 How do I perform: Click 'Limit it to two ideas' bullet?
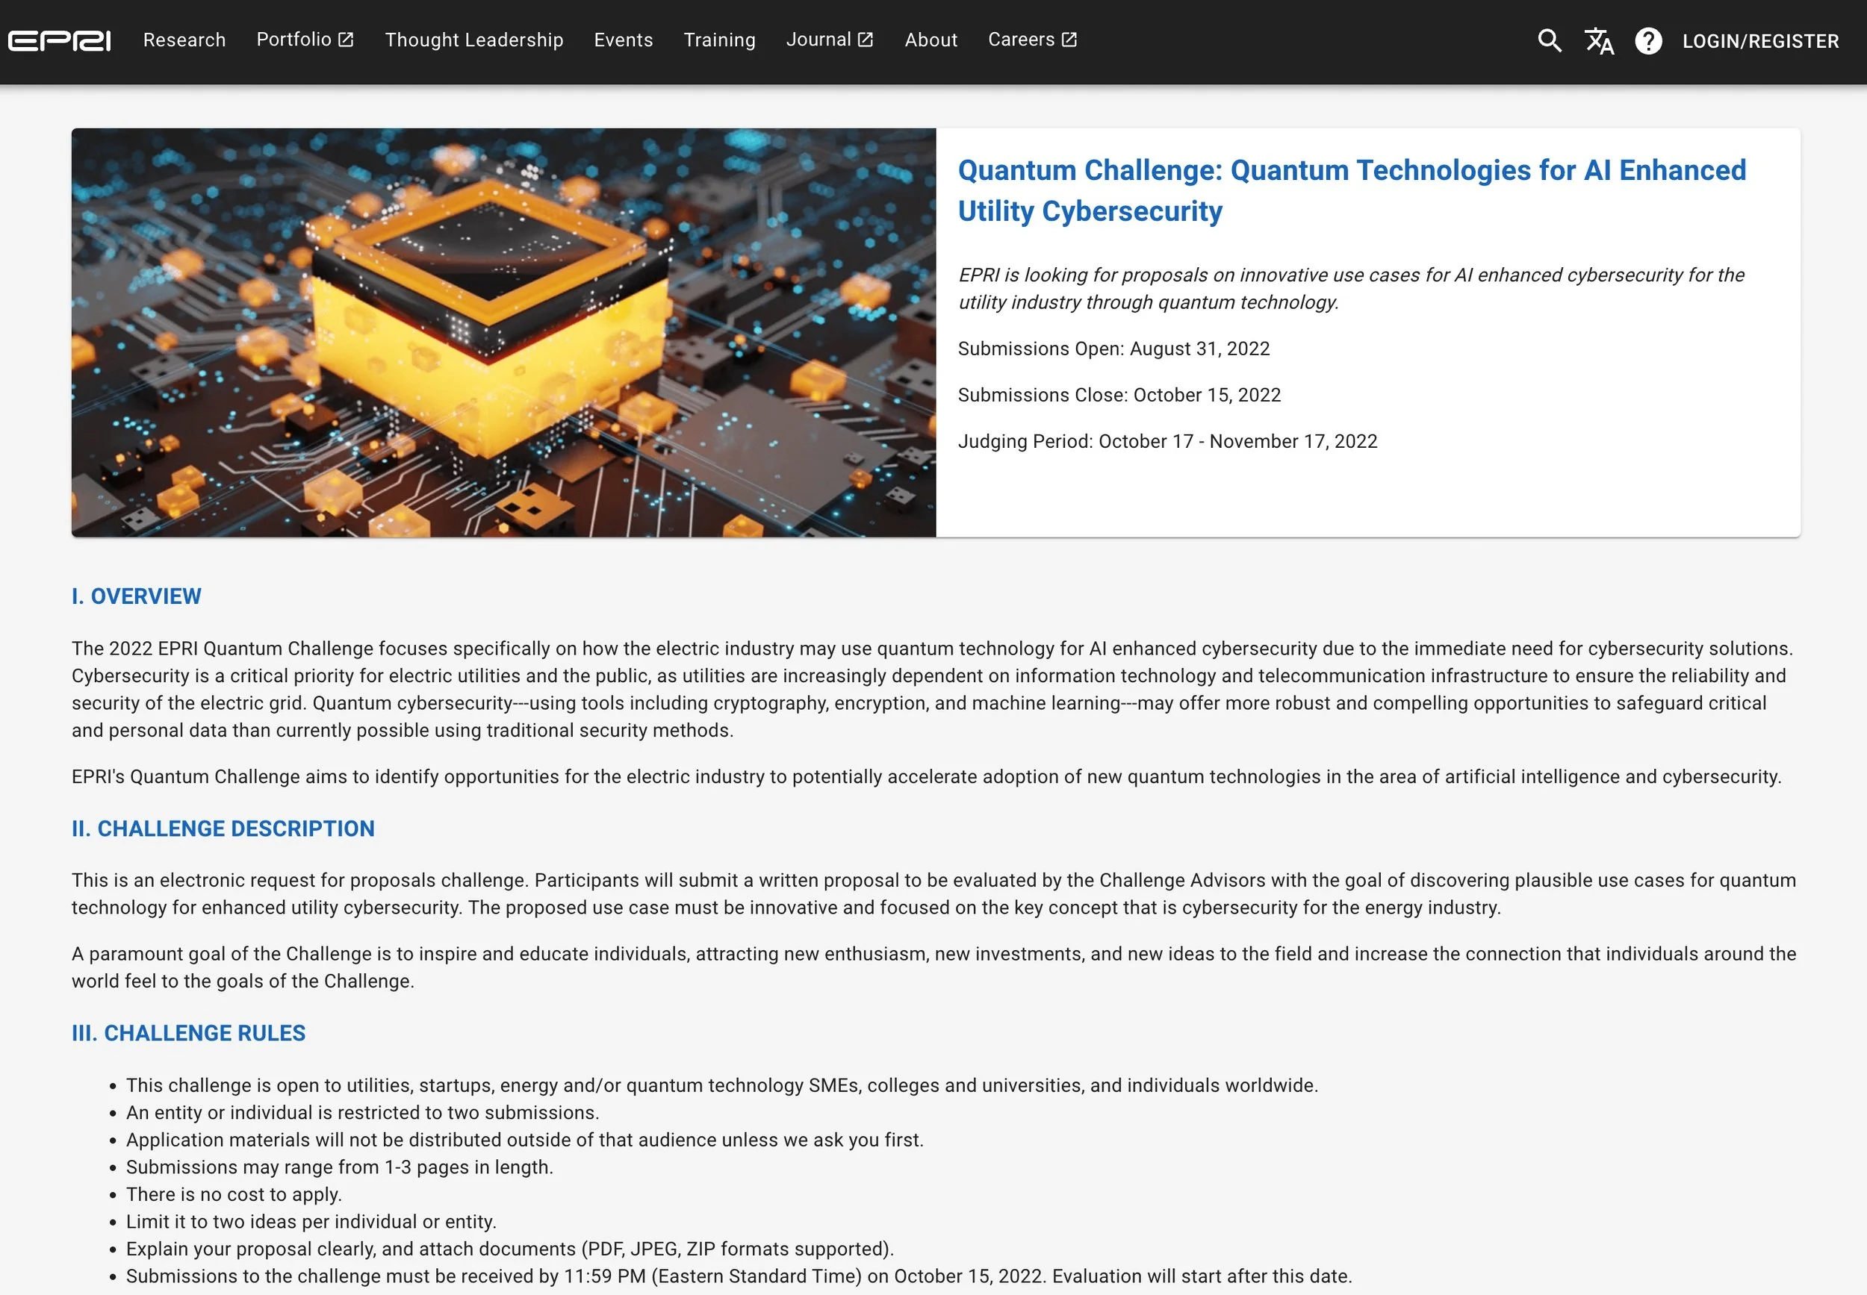[311, 1222]
